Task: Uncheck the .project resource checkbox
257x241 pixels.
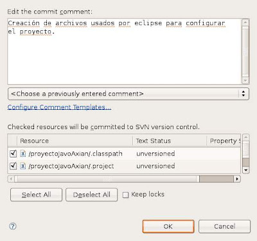Action: (13, 166)
